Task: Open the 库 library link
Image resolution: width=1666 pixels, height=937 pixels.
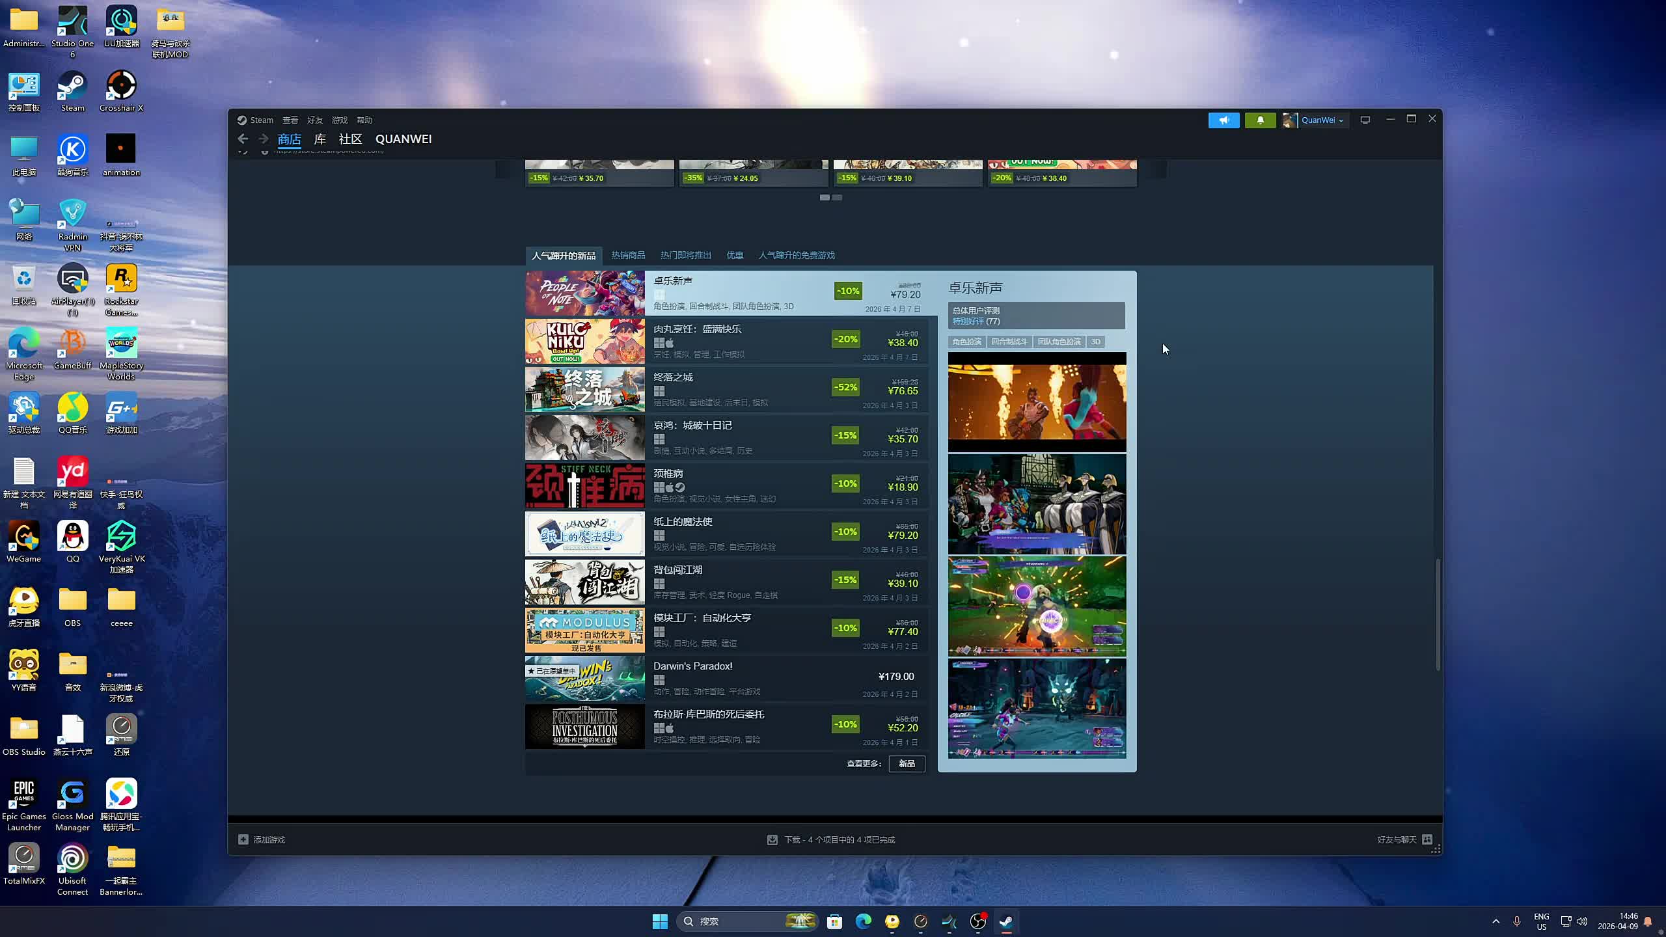Action: pos(320,139)
